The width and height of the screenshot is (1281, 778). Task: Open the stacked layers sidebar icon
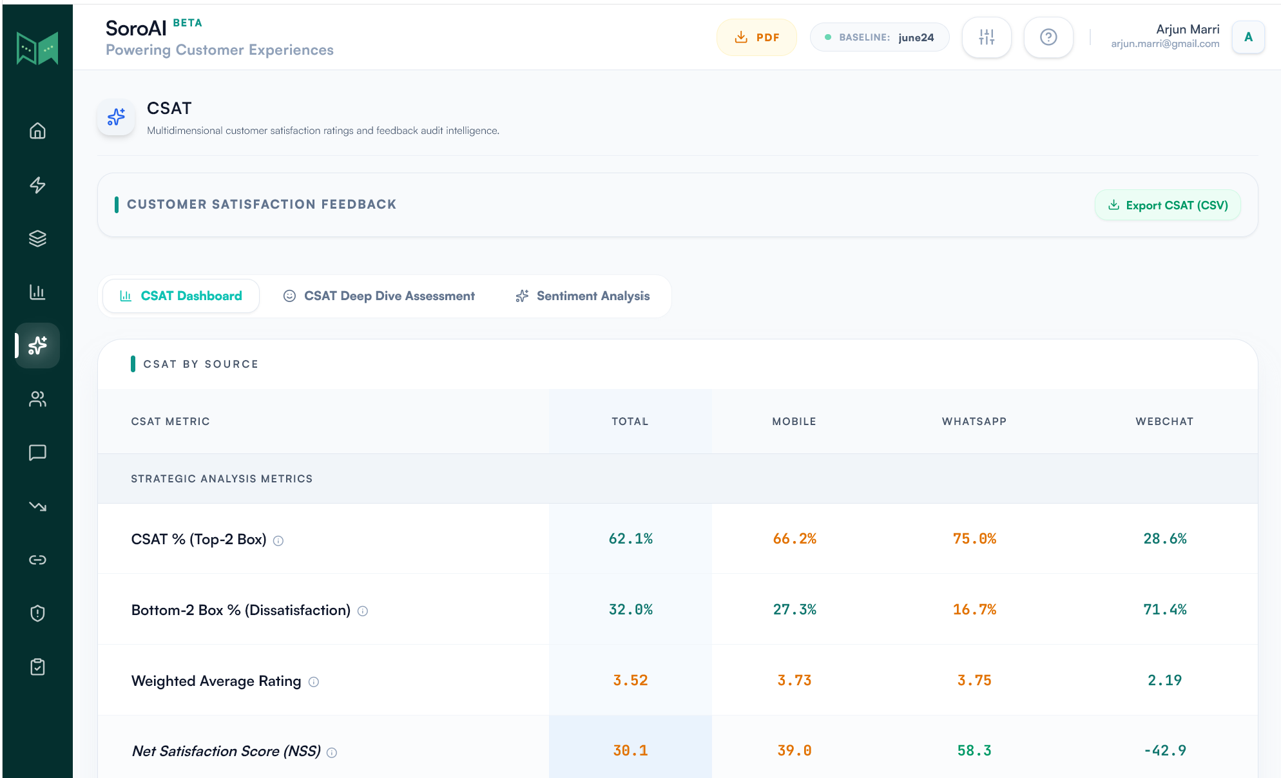tap(37, 238)
